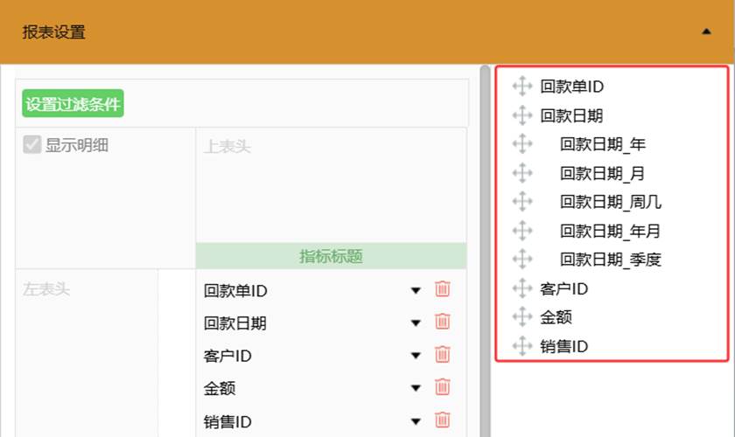Screen dimensions: 735x437
Task: Click the move handle beside 回款日期_年
Action: tap(522, 144)
